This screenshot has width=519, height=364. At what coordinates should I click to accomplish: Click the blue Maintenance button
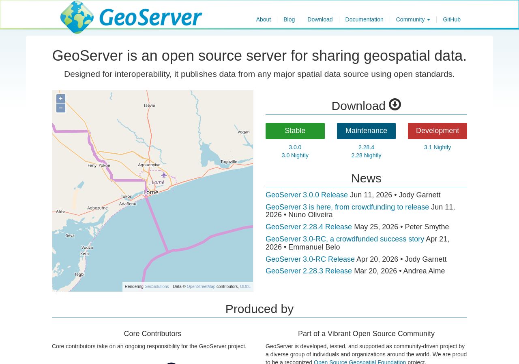click(366, 131)
